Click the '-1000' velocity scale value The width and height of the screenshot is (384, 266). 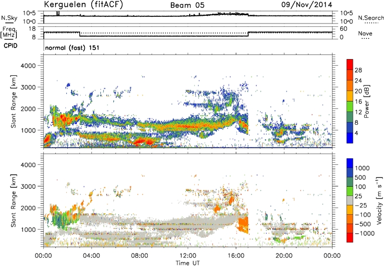click(365, 233)
